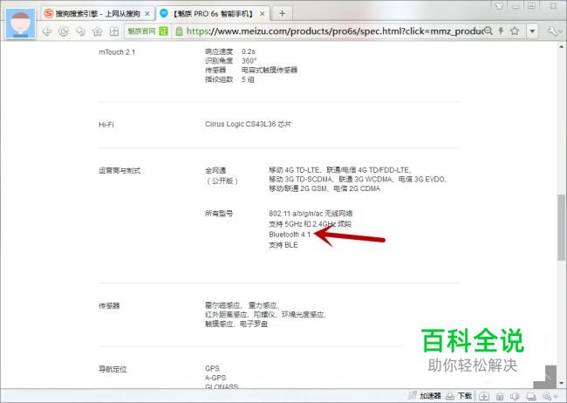
Task: Click the monitor icon in status bar
Action: tap(531, 396)
